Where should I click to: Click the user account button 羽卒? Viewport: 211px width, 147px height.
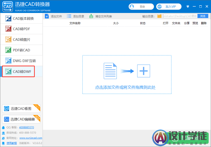point(141,7)
